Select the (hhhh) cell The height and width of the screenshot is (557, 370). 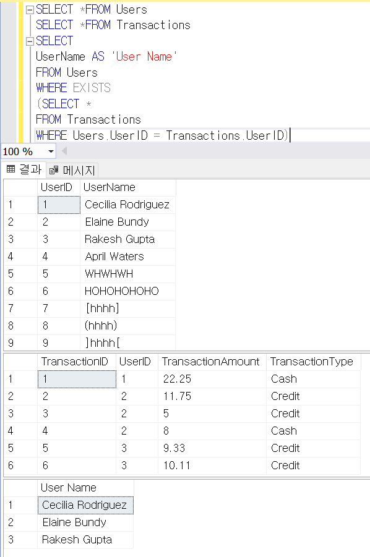(x=127, y=326)
